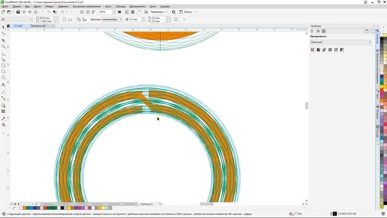Screen dimensions: 387x218
Task: Click the New document icon
Action: [x=3, y=12]
